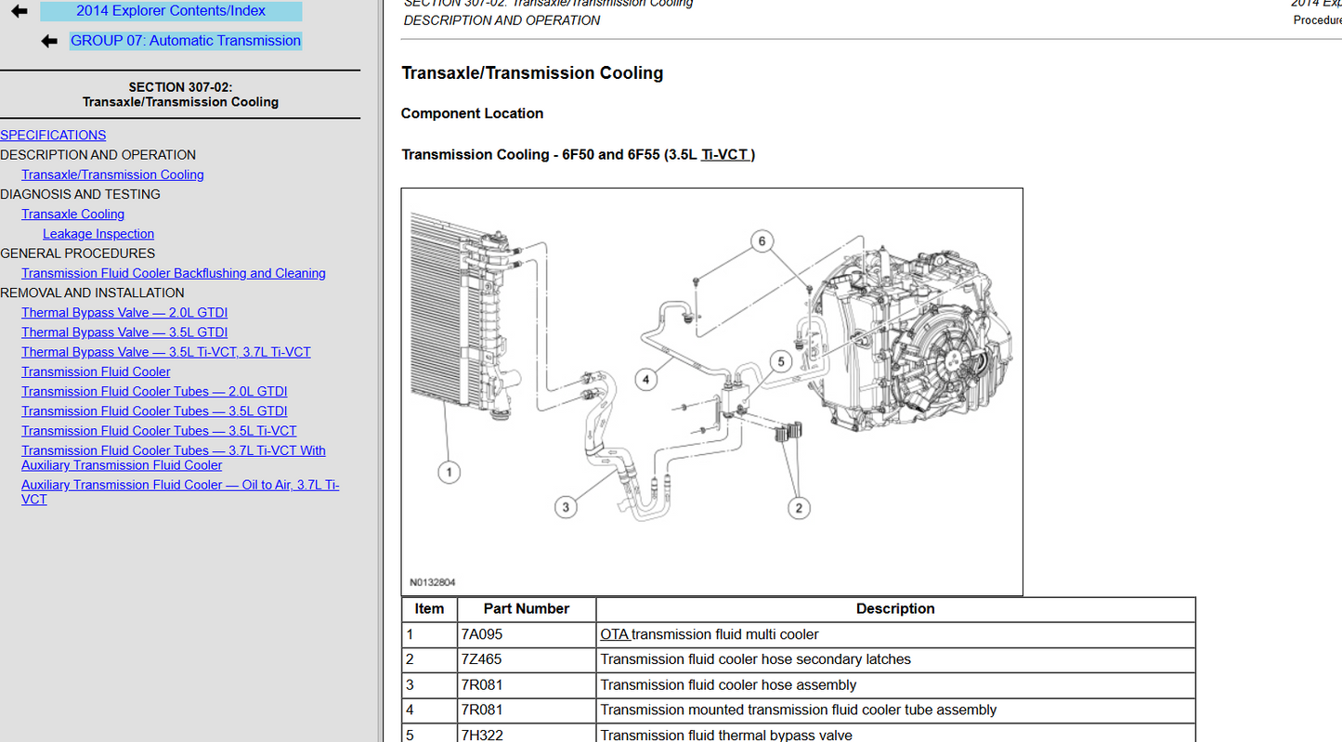Viewport: 1342px width, 742px height.
Task: Click the 'GENERAL PROCEDURES' sidebar heading
Action: coord(78,254)
